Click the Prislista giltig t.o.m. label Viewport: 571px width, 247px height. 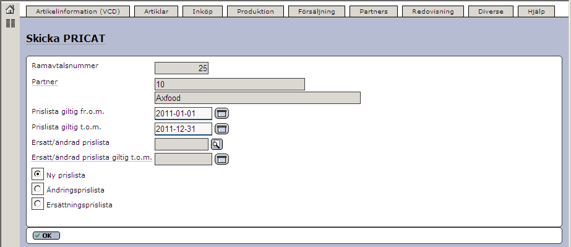[x=66, y=127]
